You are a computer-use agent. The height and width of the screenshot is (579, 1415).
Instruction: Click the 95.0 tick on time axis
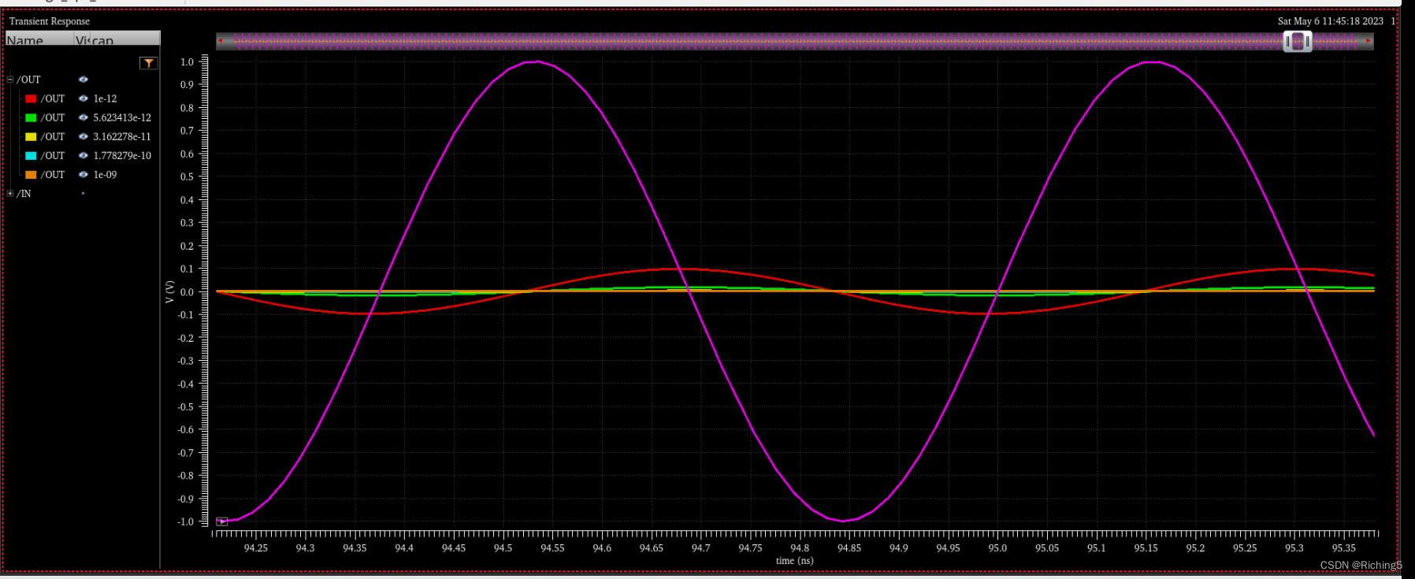pos(997,548)
